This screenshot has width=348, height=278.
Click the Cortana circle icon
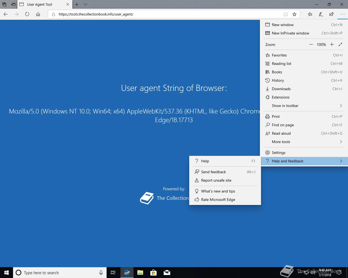[x=18, y=273]
